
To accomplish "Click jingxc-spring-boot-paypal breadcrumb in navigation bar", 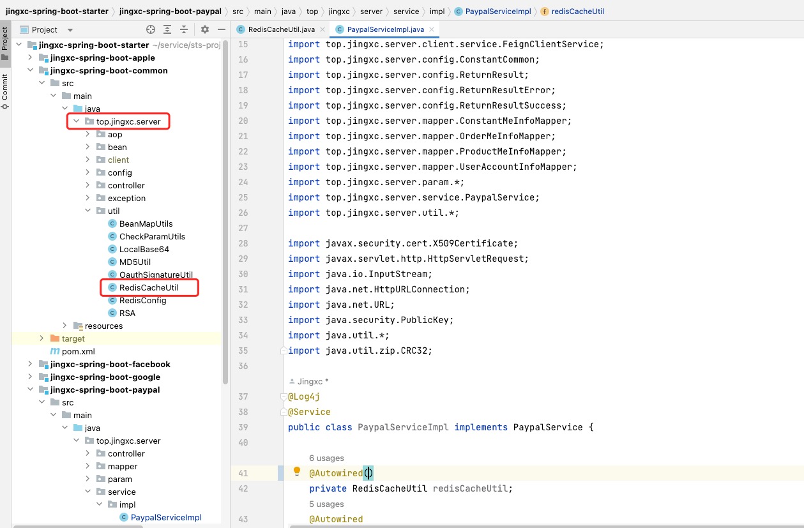I will [x=170, y=11].
